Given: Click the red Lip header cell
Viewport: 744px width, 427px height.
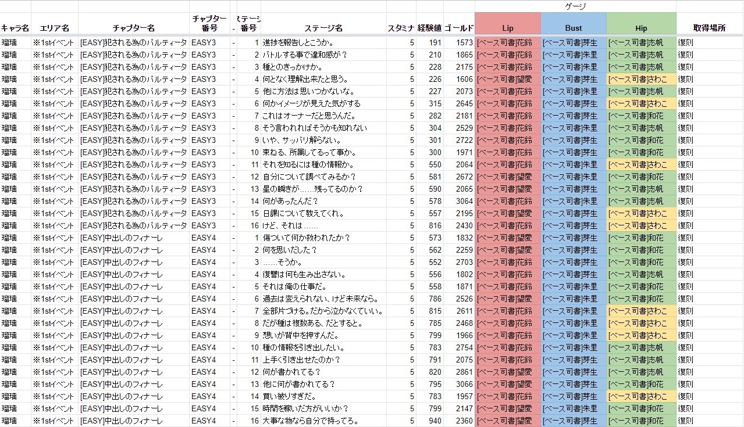Looking at the screenshot, I should (507, 28).
